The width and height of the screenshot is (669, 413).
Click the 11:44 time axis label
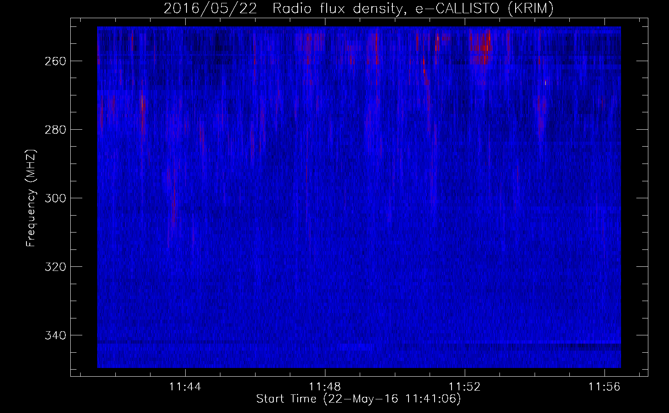(185, 387)
